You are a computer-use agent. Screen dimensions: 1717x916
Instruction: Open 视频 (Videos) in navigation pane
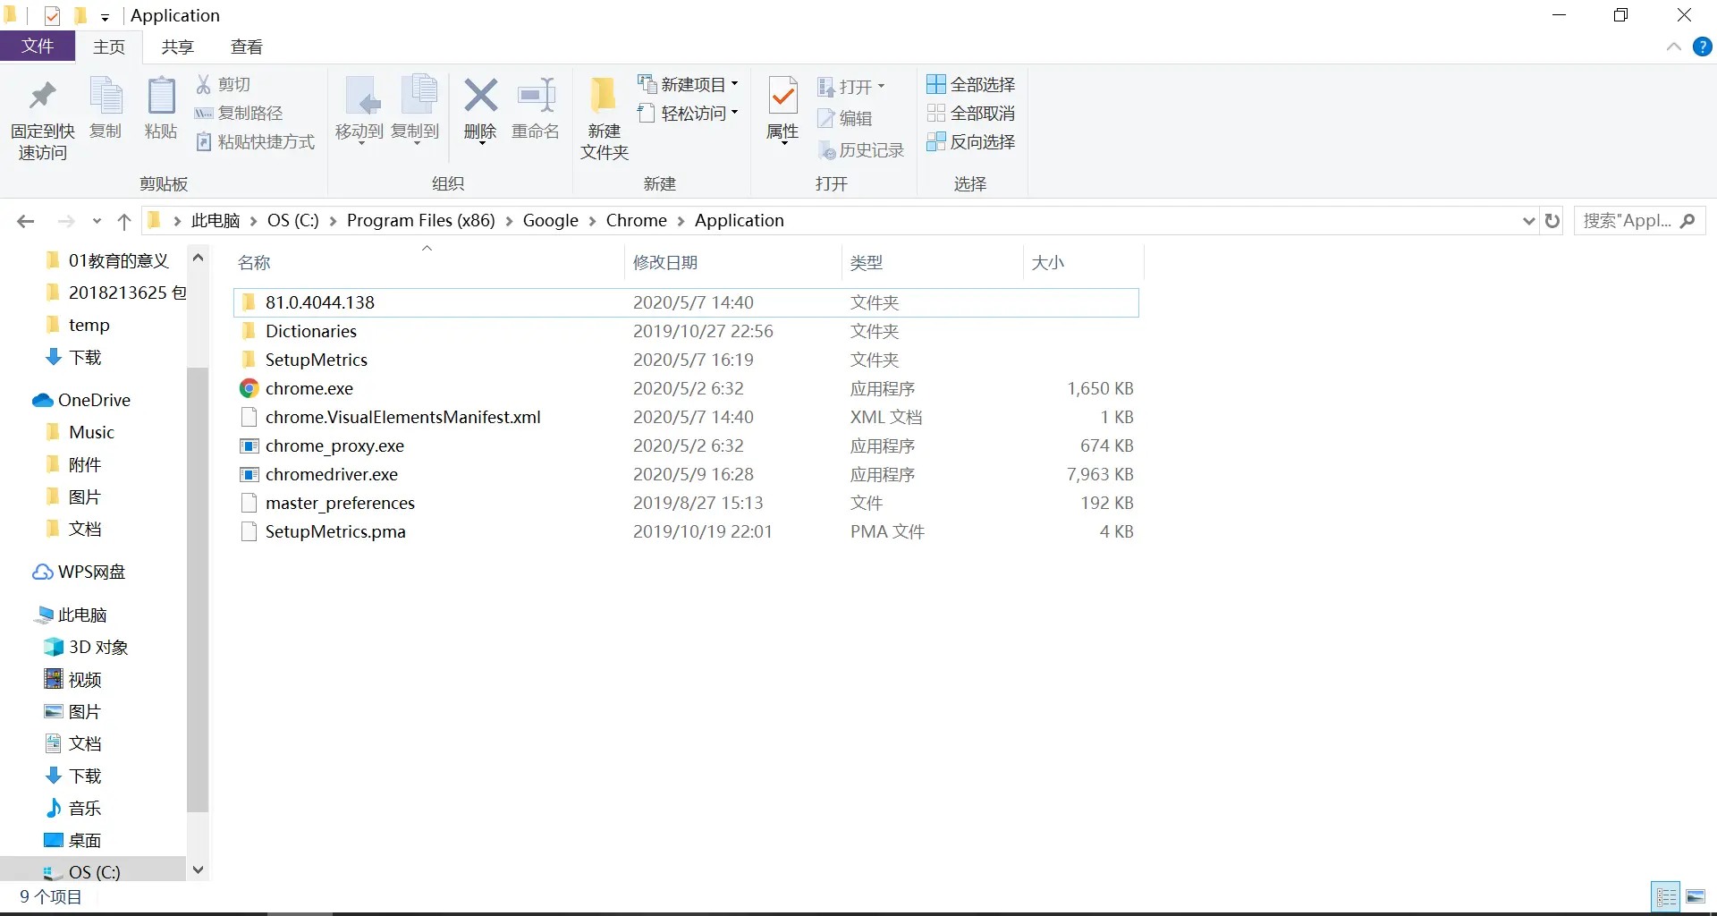(x=73, y=679)
